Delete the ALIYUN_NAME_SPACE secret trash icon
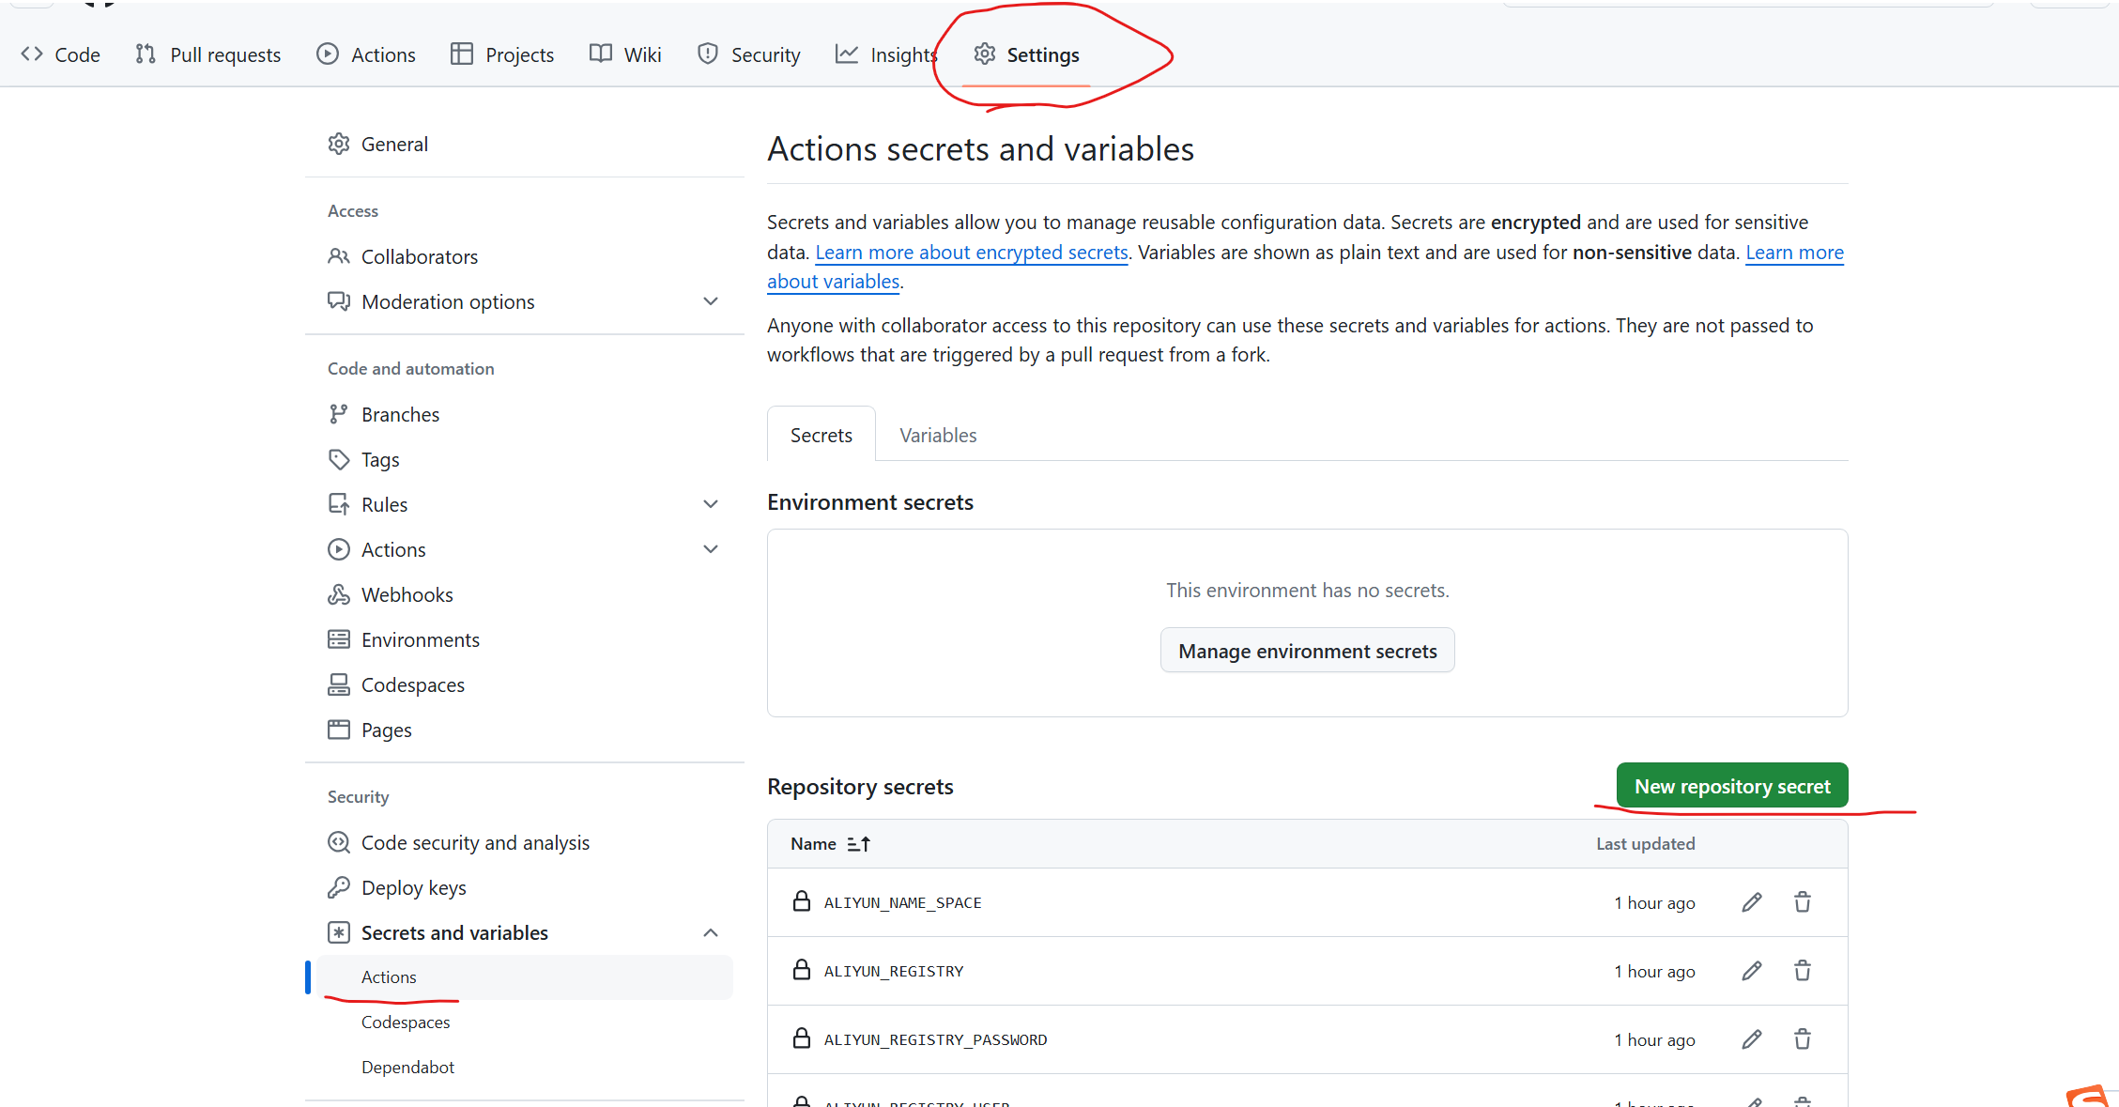Screen dimensions: 2119x1107 point(1802,902)
